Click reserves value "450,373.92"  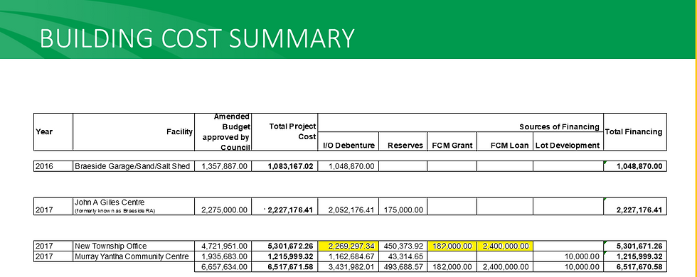405,246
